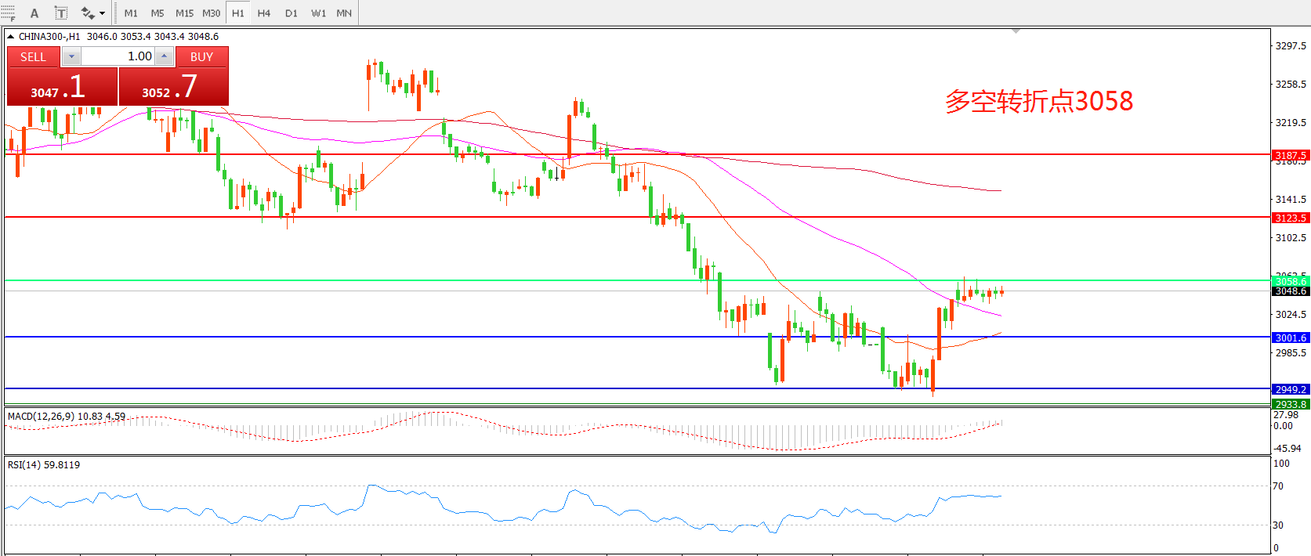Select the MN monthly timeframe
1311x556 pixels.
coord(344,13)
